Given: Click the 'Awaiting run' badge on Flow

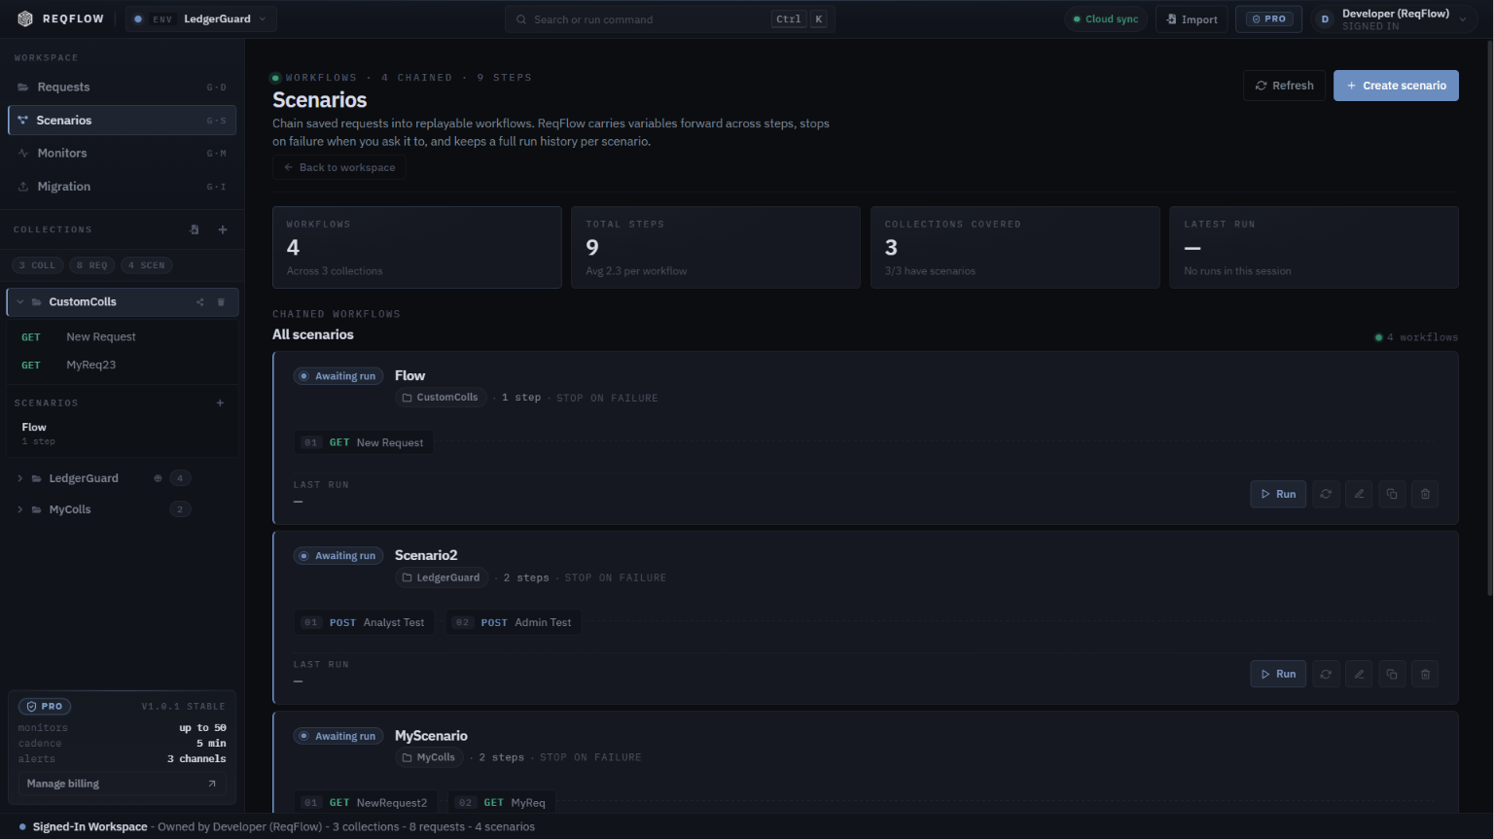Looking at the screenshot, I should click(338, 376).
